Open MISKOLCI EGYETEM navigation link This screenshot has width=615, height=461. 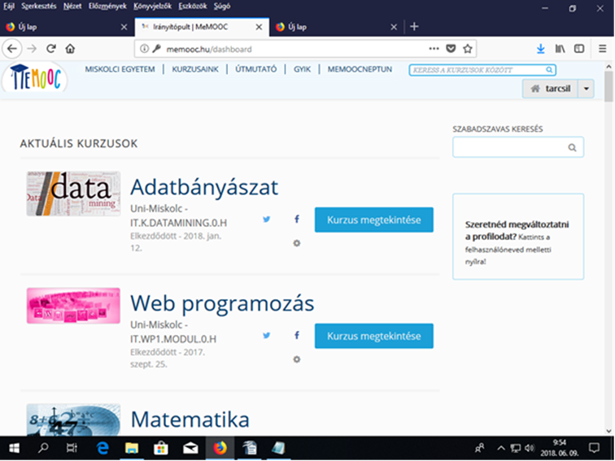[120, 69]
